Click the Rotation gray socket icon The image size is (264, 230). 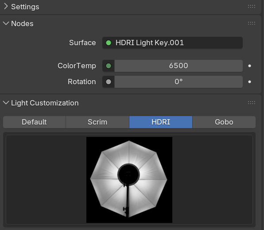109,82
